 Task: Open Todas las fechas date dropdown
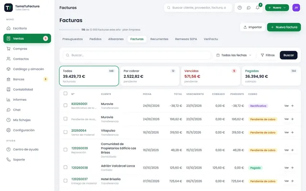234,55
